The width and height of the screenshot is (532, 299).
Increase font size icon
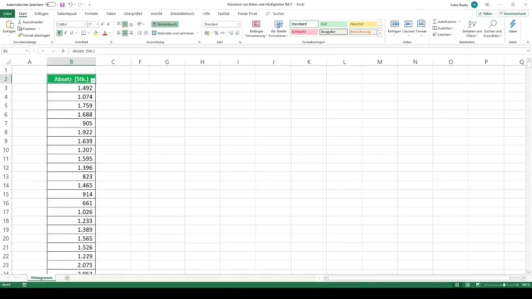pos(103,25)
